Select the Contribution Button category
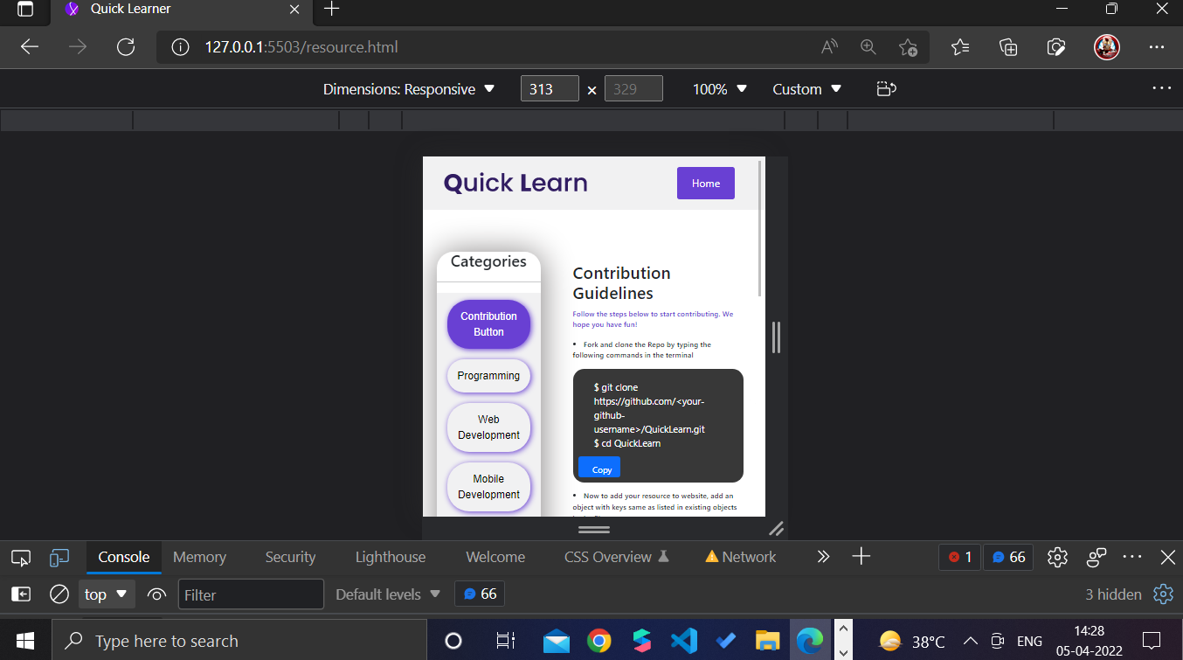The width and height of the screenshot is (1183, 660). pyautogui.click(x=488, y=324)
